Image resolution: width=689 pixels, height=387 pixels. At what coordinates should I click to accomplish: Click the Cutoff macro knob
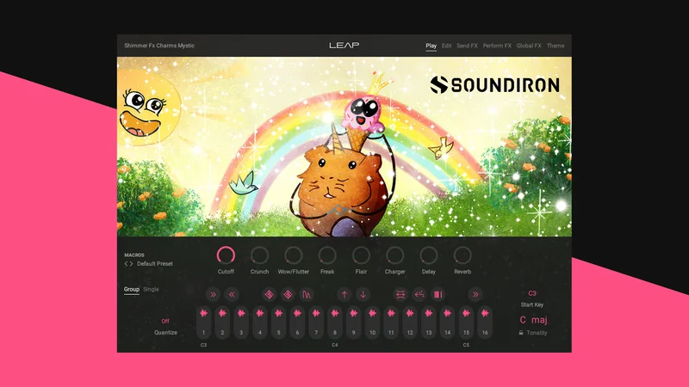click(x=226, y=255)
